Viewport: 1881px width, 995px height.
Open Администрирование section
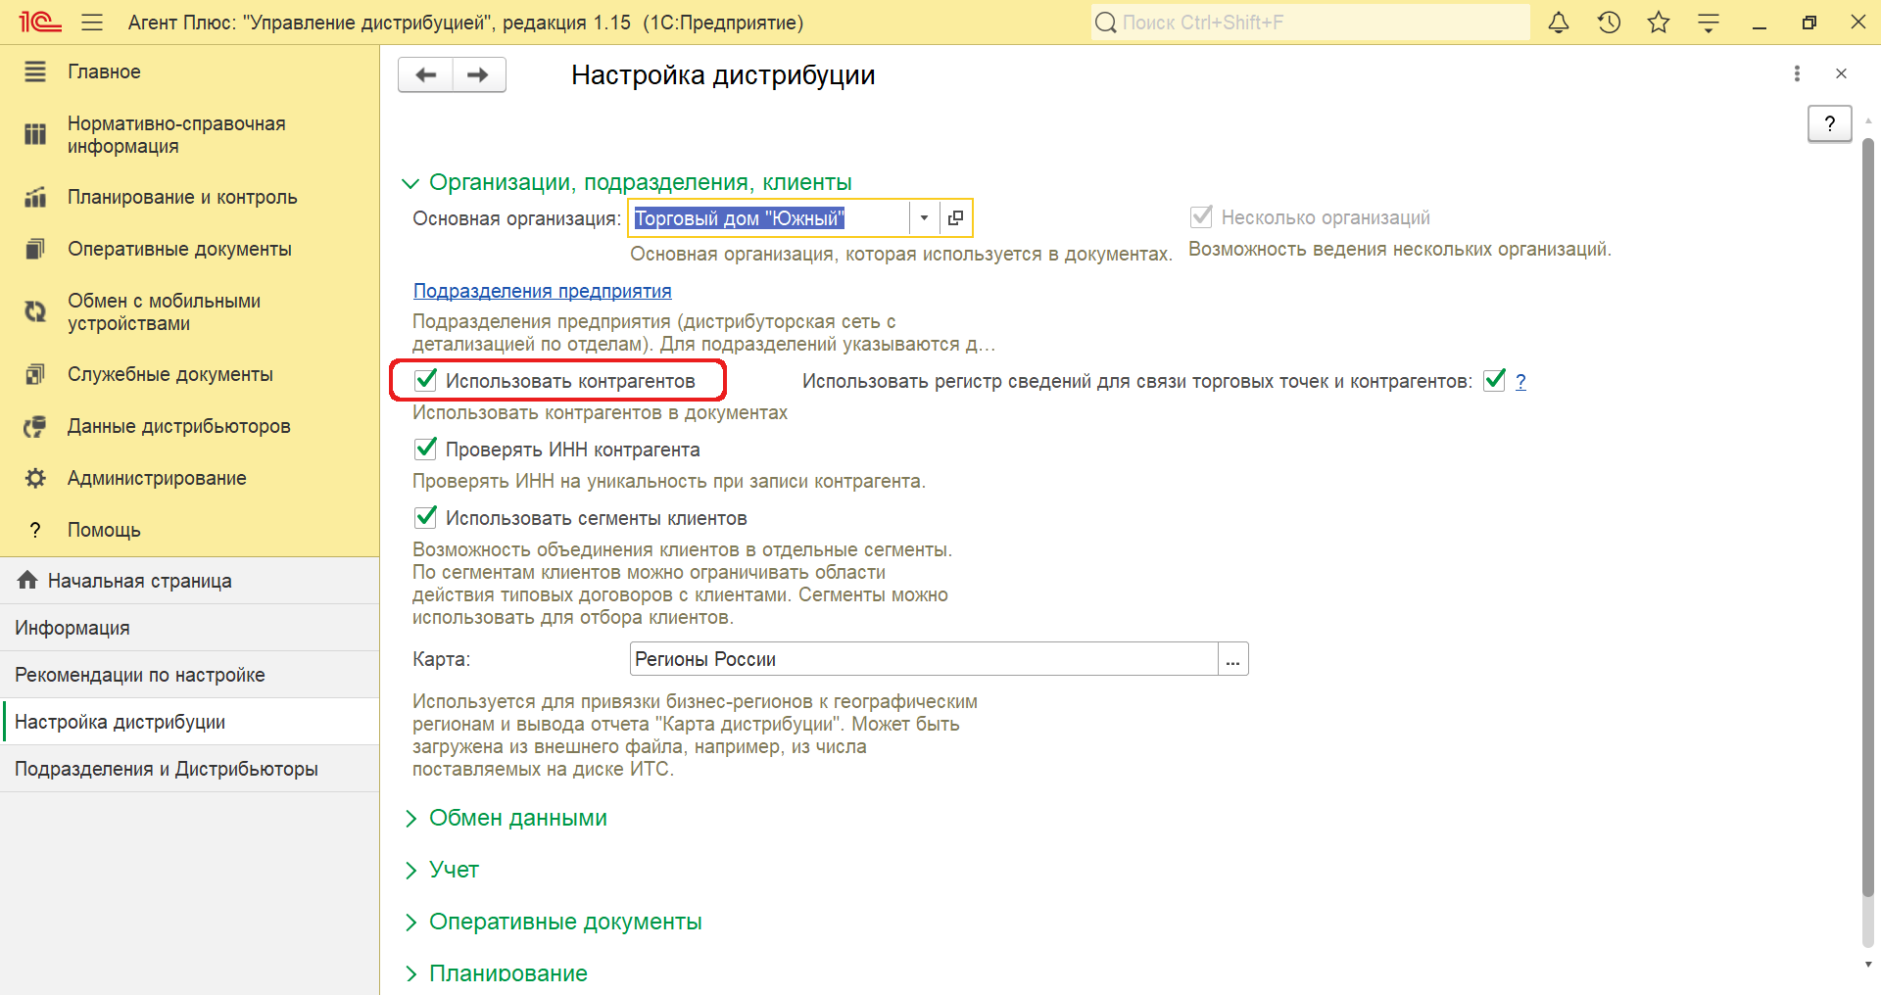(157, 478)
